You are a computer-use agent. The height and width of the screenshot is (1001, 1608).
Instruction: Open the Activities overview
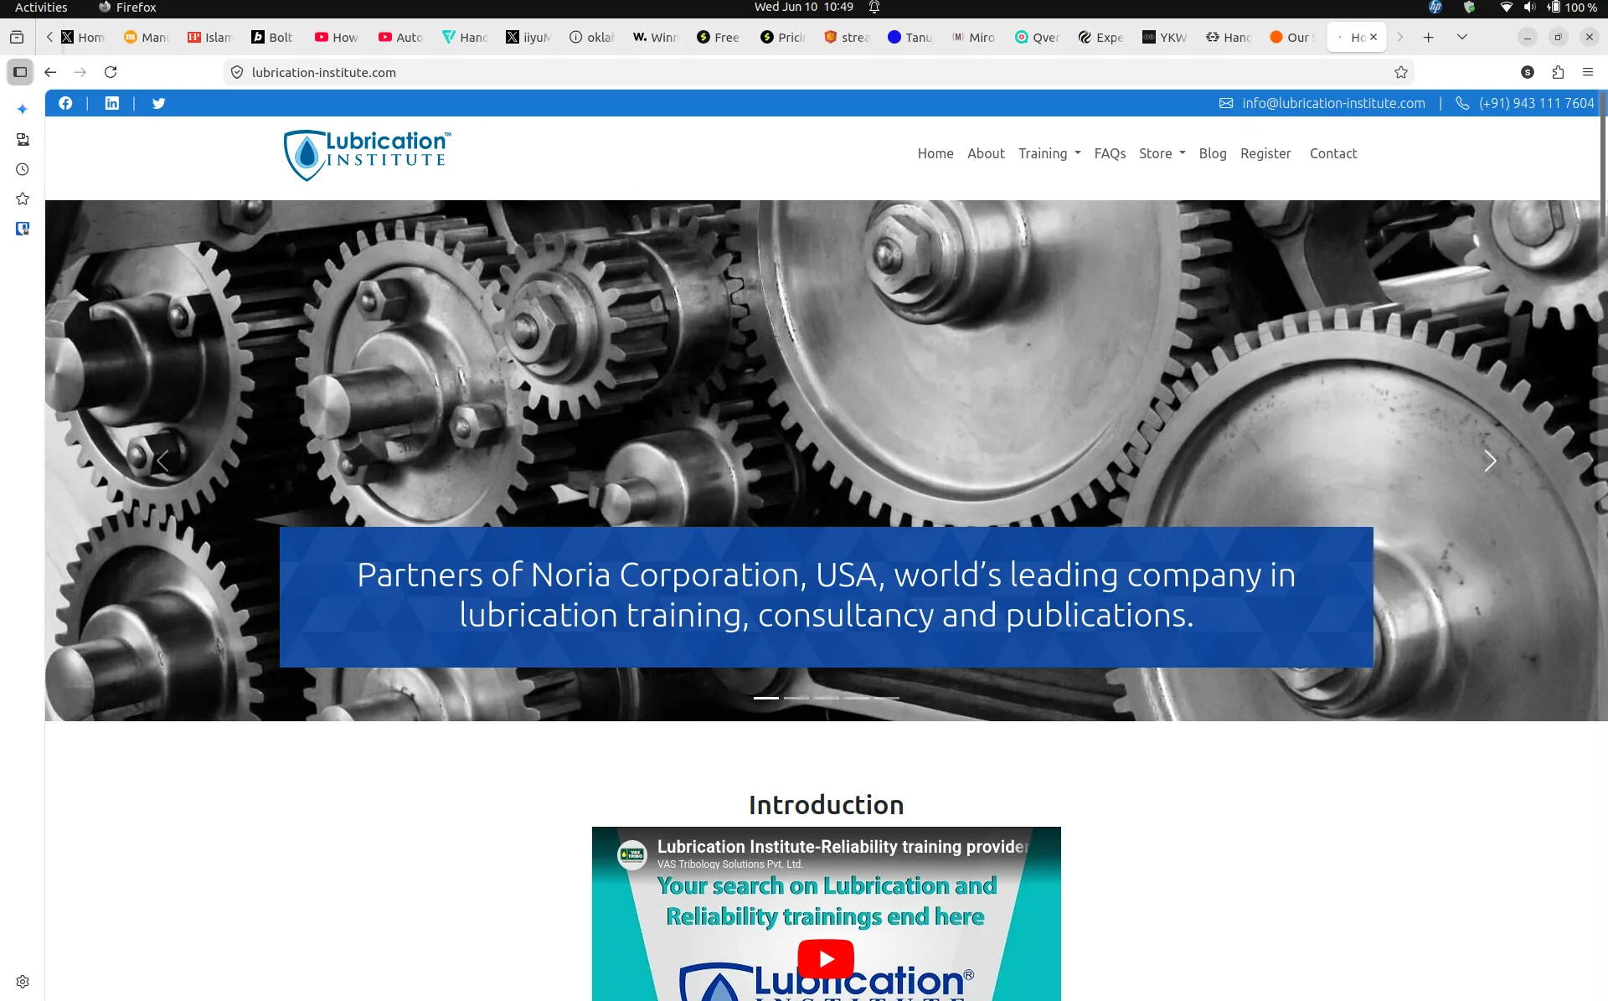tap(41, 8)
